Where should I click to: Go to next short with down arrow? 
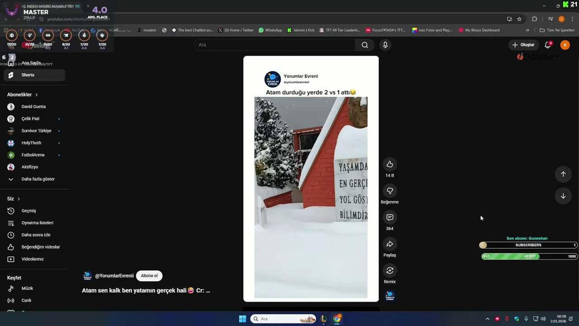563,196
